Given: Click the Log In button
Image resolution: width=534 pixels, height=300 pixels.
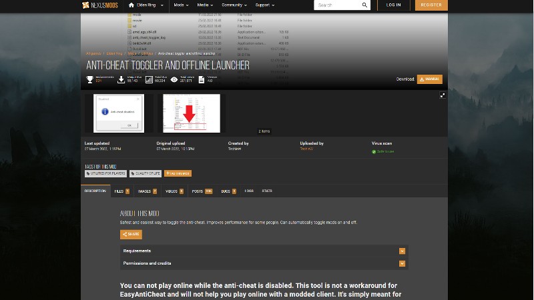Looking at the screenshot, I should coord(393,5).
